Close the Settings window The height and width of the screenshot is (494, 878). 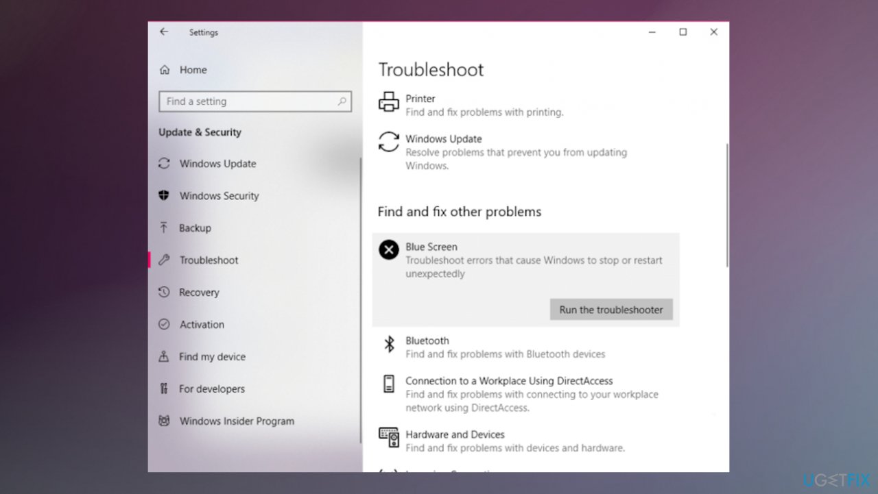713,32
